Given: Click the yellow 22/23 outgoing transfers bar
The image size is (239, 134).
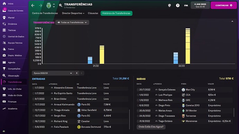Looking at the screenshot, I should tap(188, 46).
